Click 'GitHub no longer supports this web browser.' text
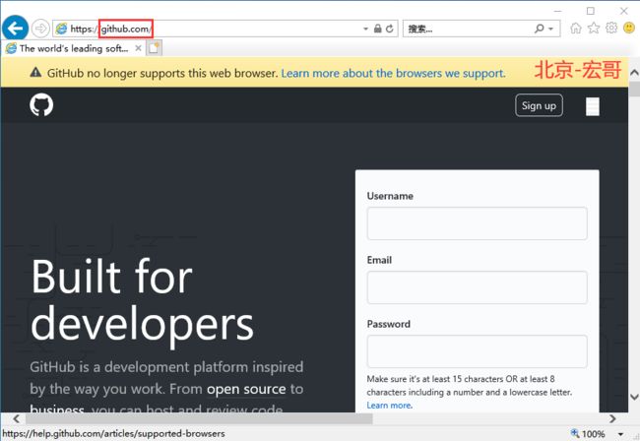The height and width of the screenshot is (441, 640). coord(162,73)
